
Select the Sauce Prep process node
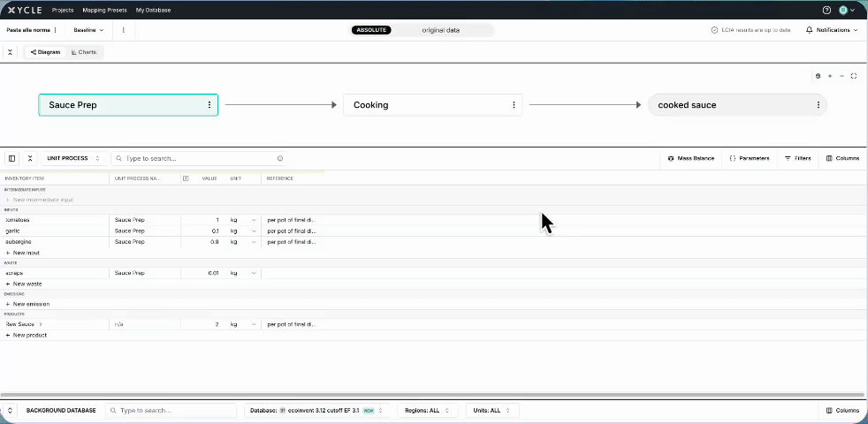tap(128, 104)
